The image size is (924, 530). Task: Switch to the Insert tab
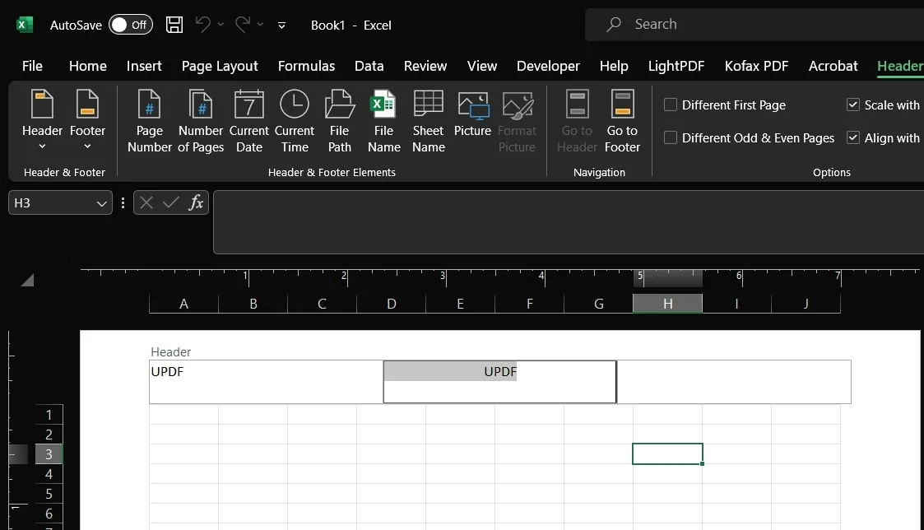click(x=144, y=66)
